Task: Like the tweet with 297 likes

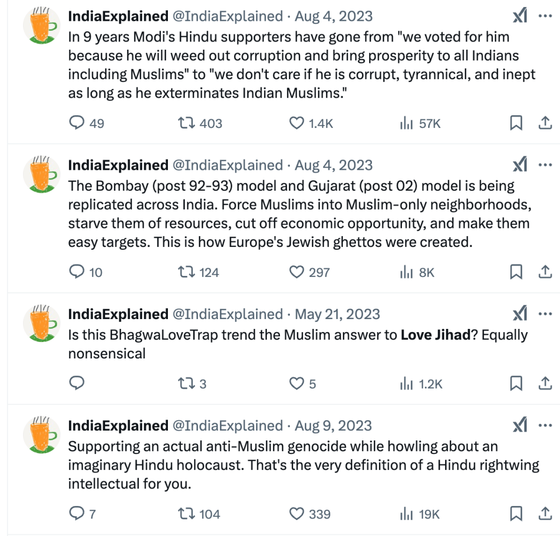Action: click(x=296, y=272)
